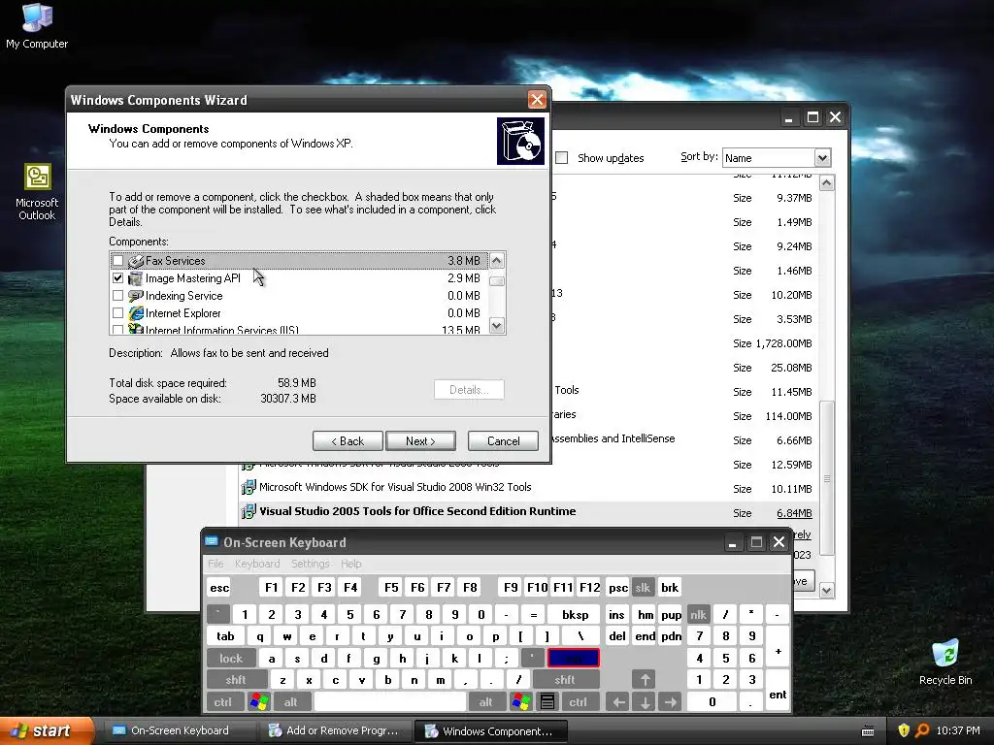
Task: Click the components list scrollbar thumb
Action: tap(497, 280)
